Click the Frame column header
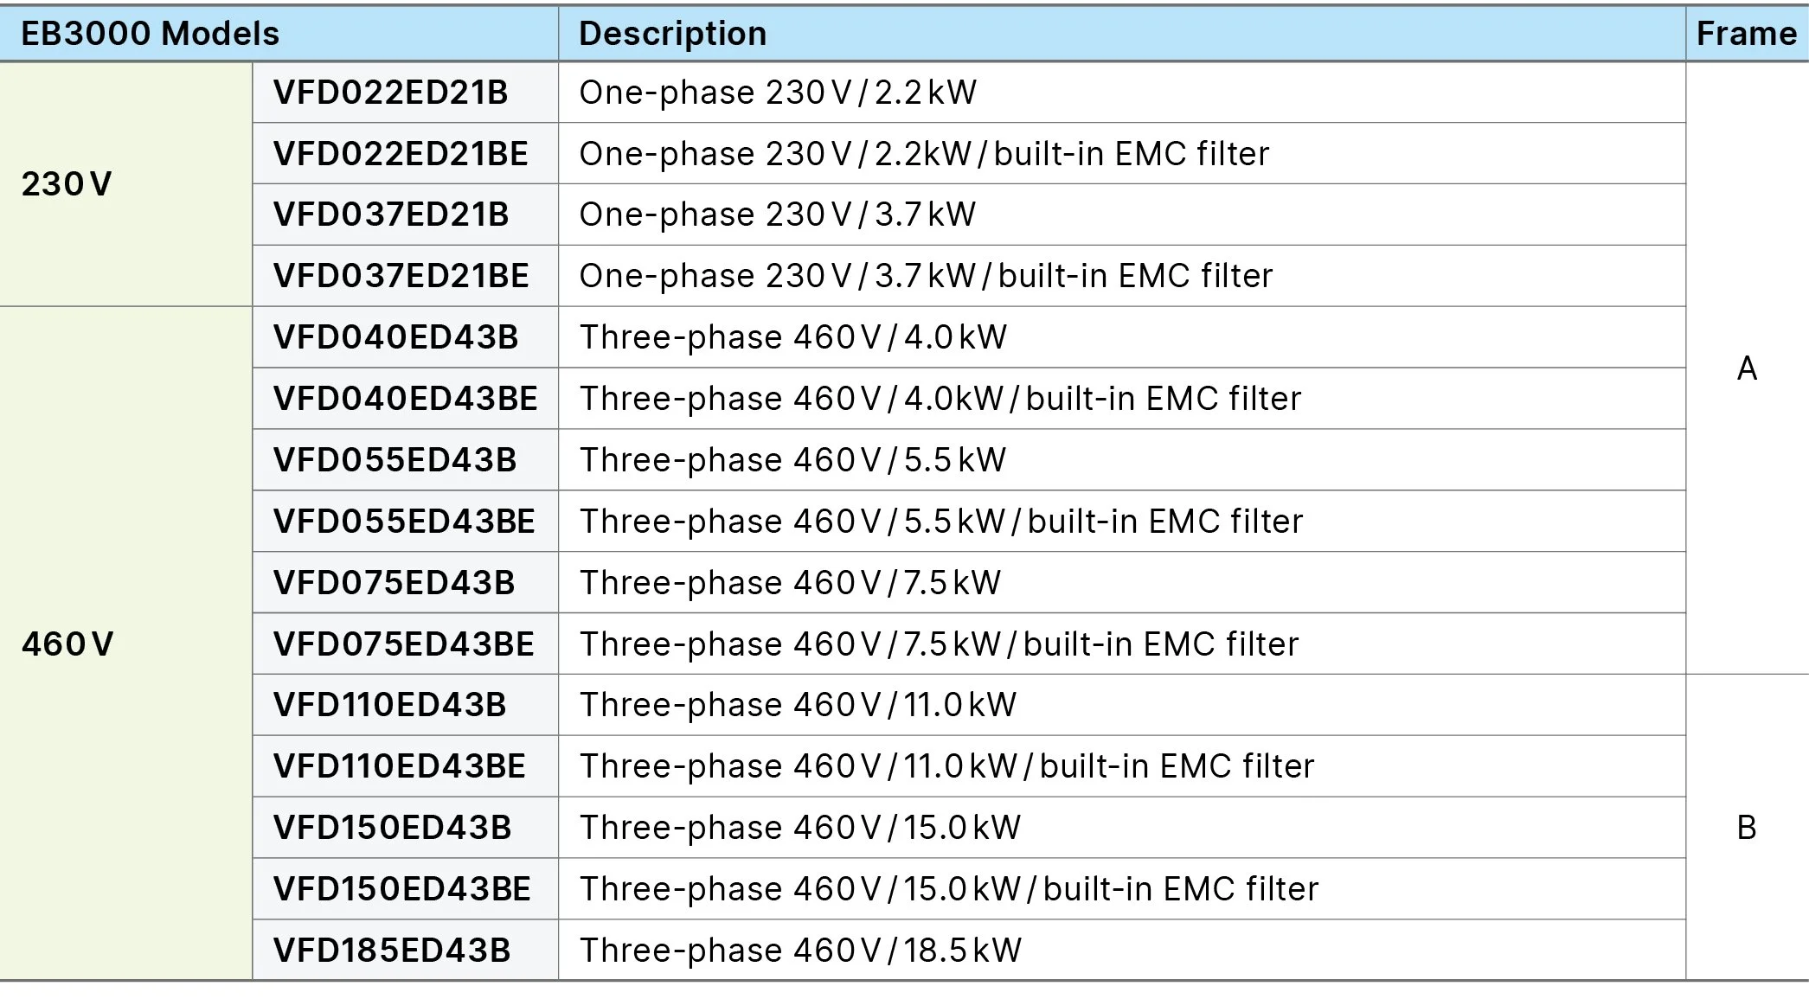Image resolution: width=1809 pixels, height=999 pixels. coord(1747,34)
